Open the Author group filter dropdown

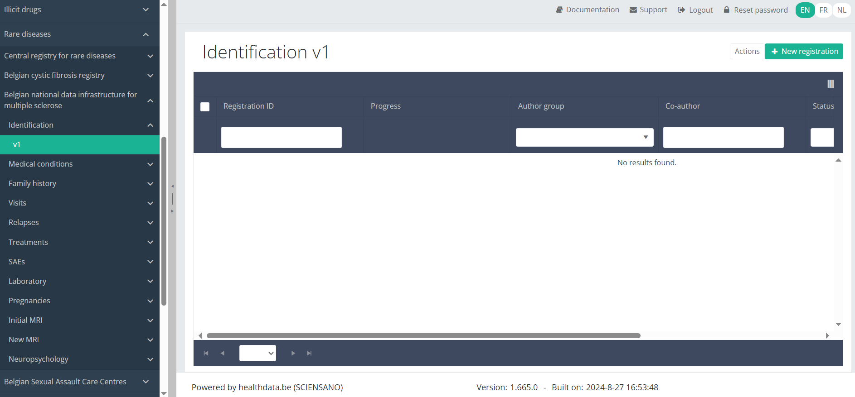(584, 137)
